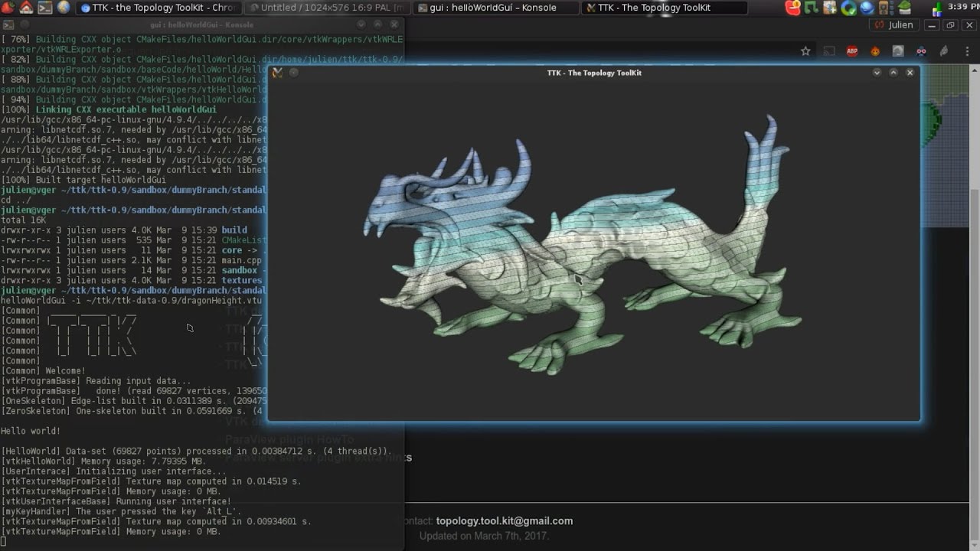The height and width of the screenshot is (551, 980).
Task: Select TTK - The Topology ToolKit taskbar entry
Action: point(663,8)
